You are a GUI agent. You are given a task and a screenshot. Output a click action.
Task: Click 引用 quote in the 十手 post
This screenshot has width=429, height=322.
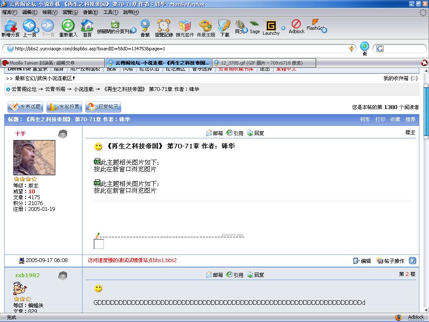coord(235,133)
